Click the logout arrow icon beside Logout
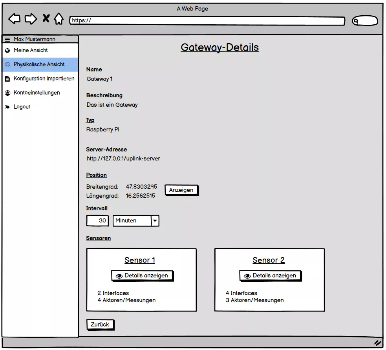386x350 pixels. tap(7, 107)
